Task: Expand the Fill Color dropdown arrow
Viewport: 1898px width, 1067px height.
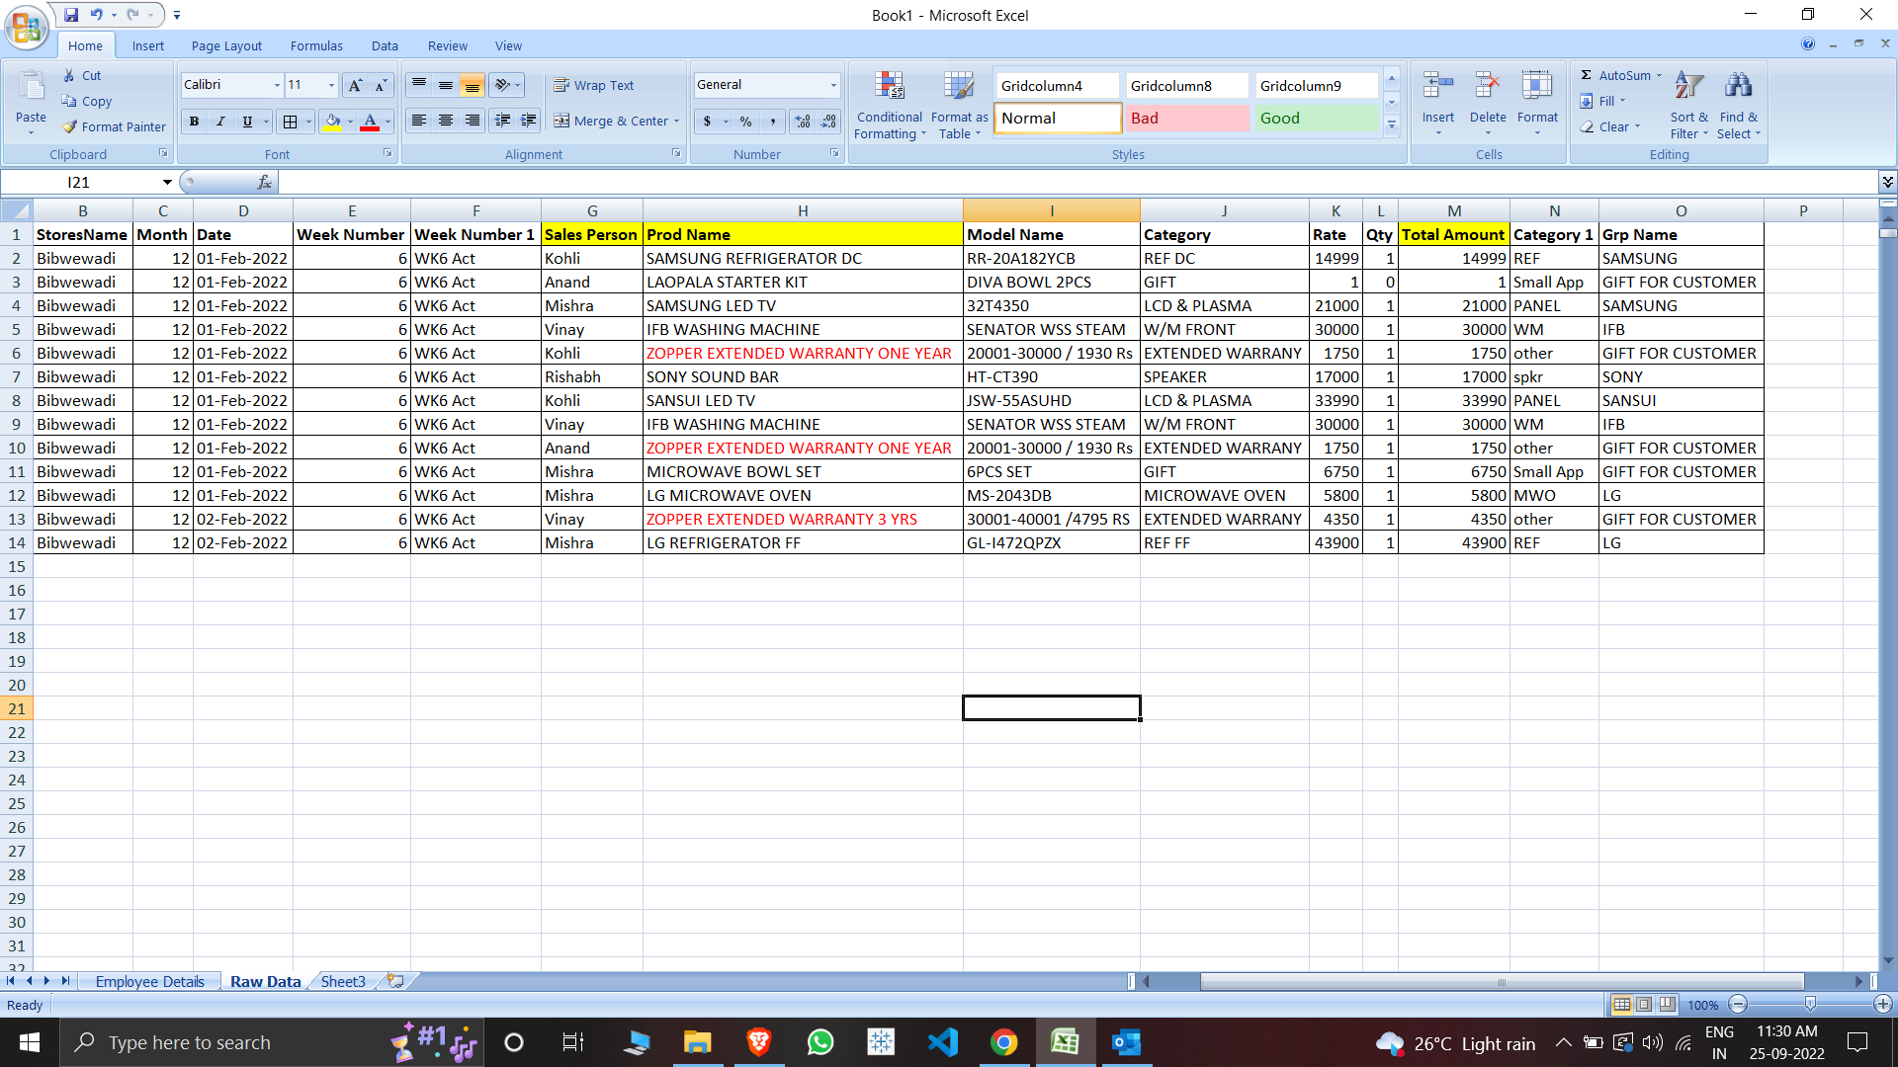Action: pos(348,122)
